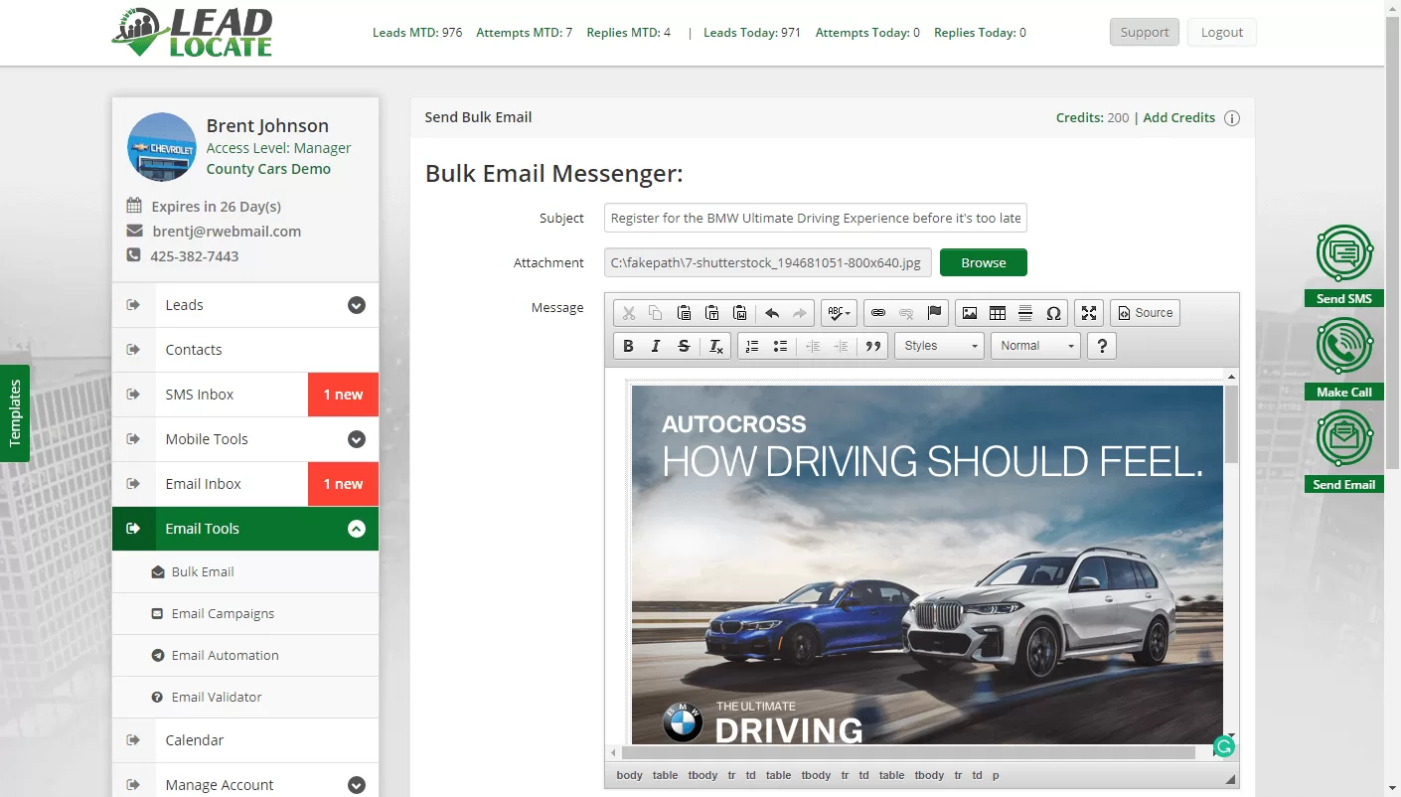Expand the Leads menu chevron
This screenshot has width=1401, height=797.
point(357,305)
